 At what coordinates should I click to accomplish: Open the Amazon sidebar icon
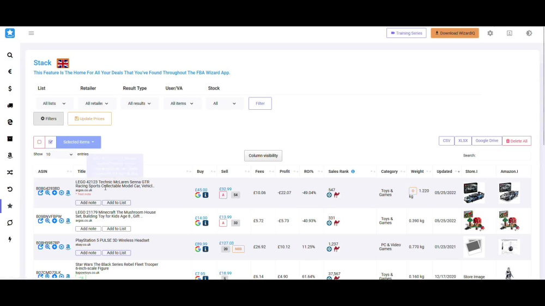tap(10, 155)
